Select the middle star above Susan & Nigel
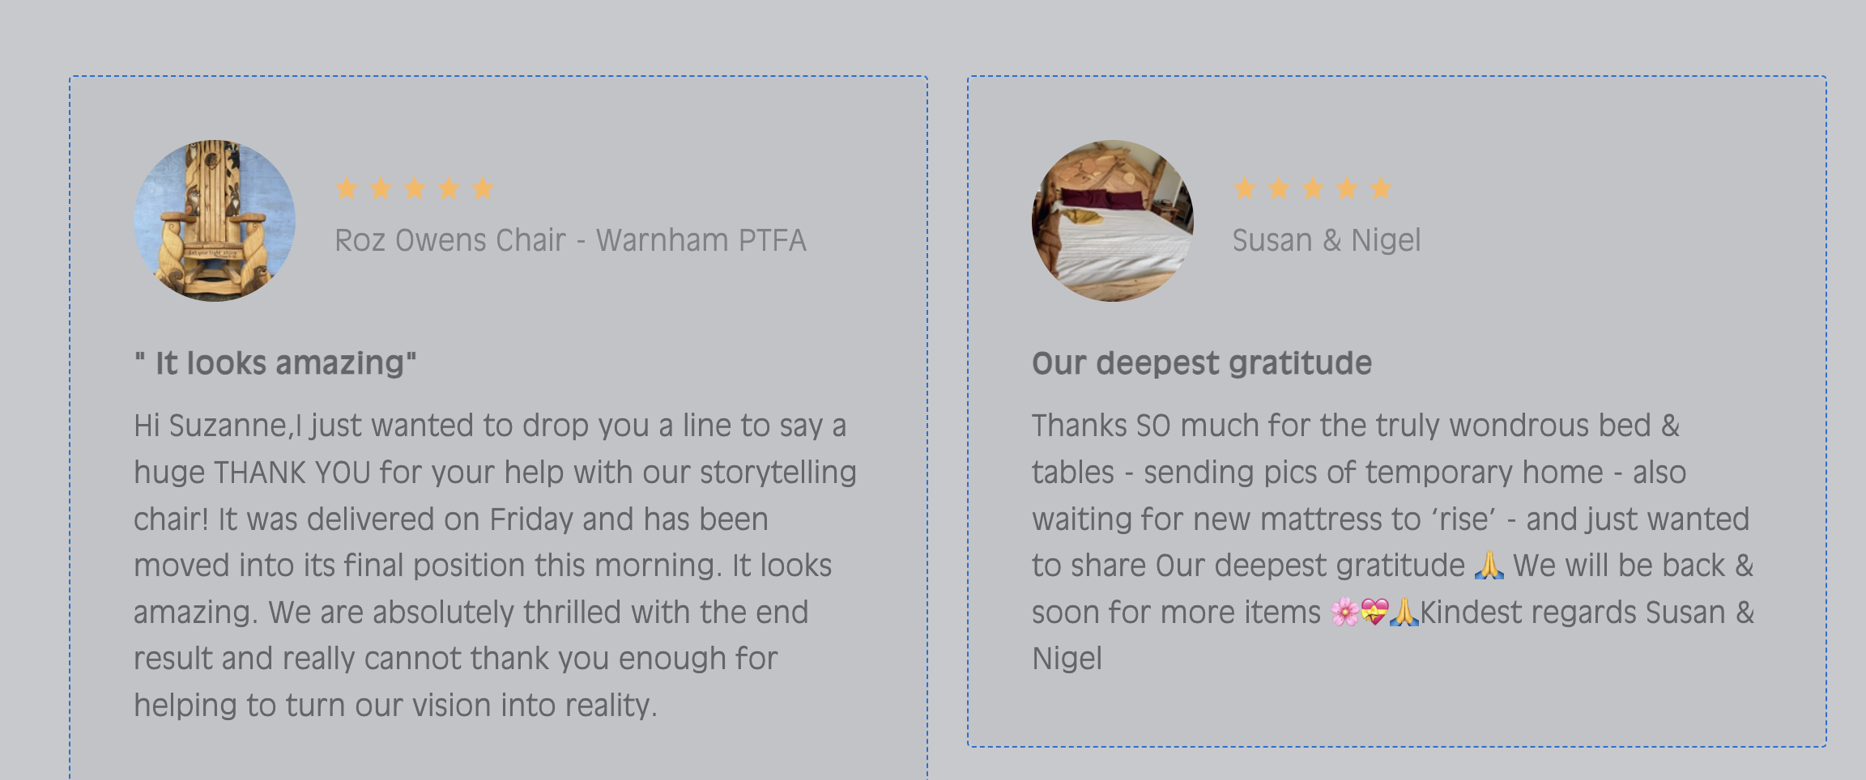1866x780 pixels. pos(1313,189)
